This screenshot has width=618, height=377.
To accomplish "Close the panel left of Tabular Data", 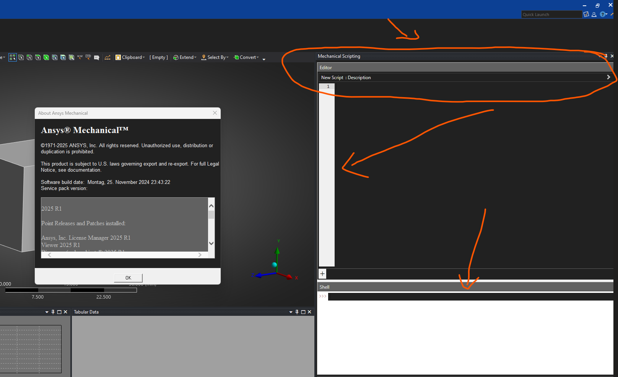I will (65, 312).
